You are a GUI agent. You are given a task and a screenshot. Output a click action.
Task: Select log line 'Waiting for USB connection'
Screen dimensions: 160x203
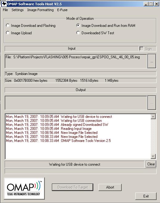click(54, 121)
